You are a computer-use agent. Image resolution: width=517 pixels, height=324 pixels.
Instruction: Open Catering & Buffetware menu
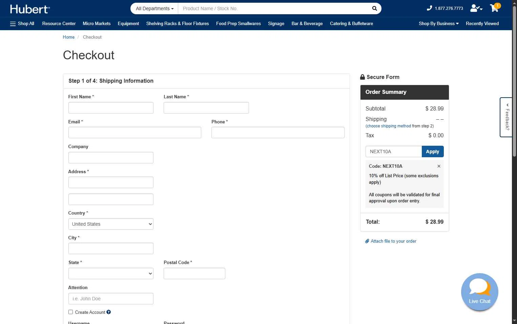pos(351,24)
